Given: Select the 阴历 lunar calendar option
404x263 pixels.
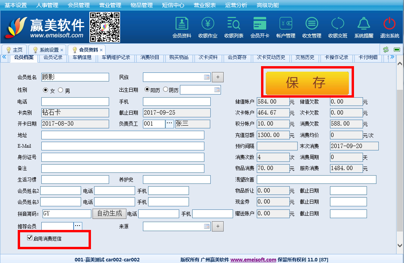Looking at the screenshot, I should click(x=165, y=90).
